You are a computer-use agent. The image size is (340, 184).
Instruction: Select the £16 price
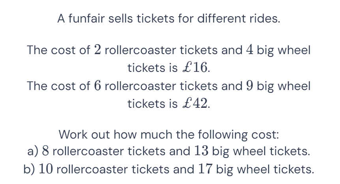[195, 68]
